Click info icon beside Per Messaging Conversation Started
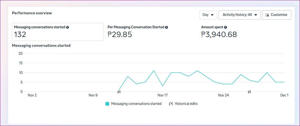This screenshot has height=126, width=300. (167, 27)
